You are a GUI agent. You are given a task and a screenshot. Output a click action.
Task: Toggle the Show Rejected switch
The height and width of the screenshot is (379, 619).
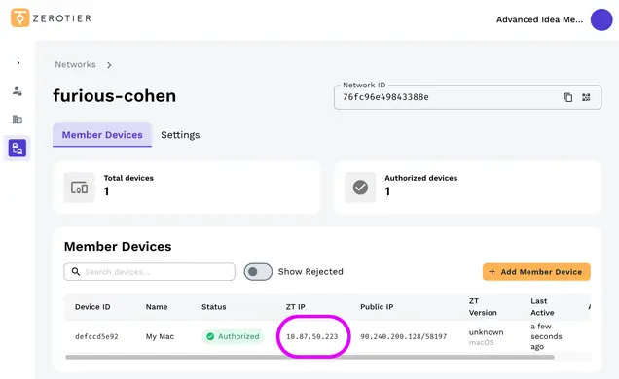tap(258, 272)
